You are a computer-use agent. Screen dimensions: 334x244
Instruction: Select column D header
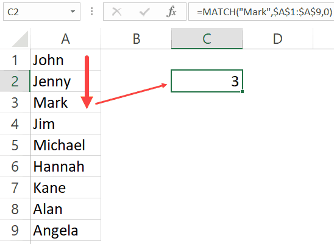click(277, 39)
